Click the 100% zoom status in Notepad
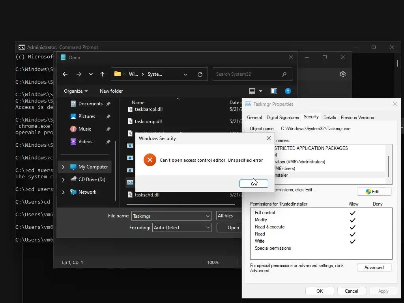The width and height of the screenshot is (404, 303). pyautogui.click(x=213, y=262)
